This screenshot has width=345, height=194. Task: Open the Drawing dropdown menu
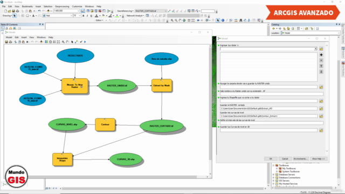[7, 16]
